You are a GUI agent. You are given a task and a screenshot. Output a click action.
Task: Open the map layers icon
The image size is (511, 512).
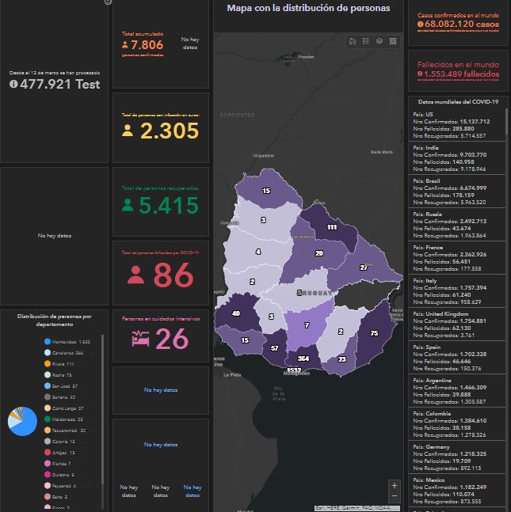coord(379,41)
